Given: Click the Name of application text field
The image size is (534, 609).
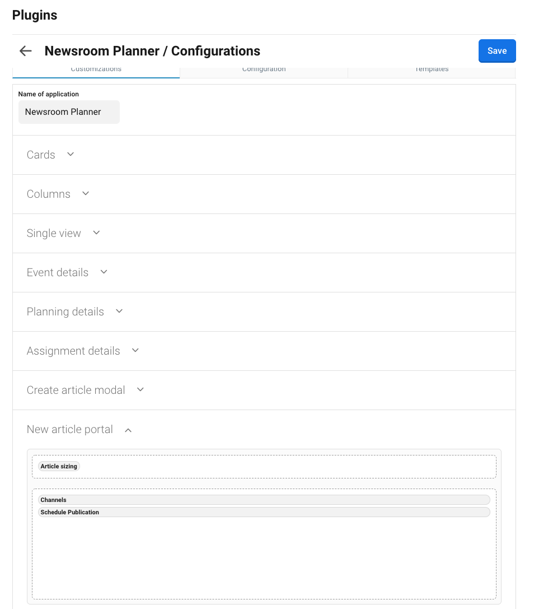Looking at the screenshot, I should [x=69, y=112].
